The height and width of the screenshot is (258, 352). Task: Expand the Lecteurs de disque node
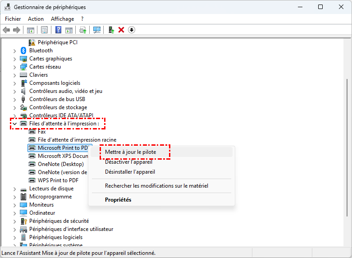click(x=14, y=189)
